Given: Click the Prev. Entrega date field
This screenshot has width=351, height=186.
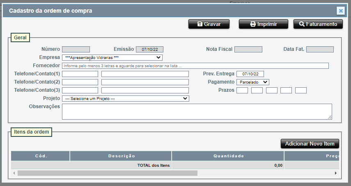Looking at the screenshot, I should [x=250, y=74].
